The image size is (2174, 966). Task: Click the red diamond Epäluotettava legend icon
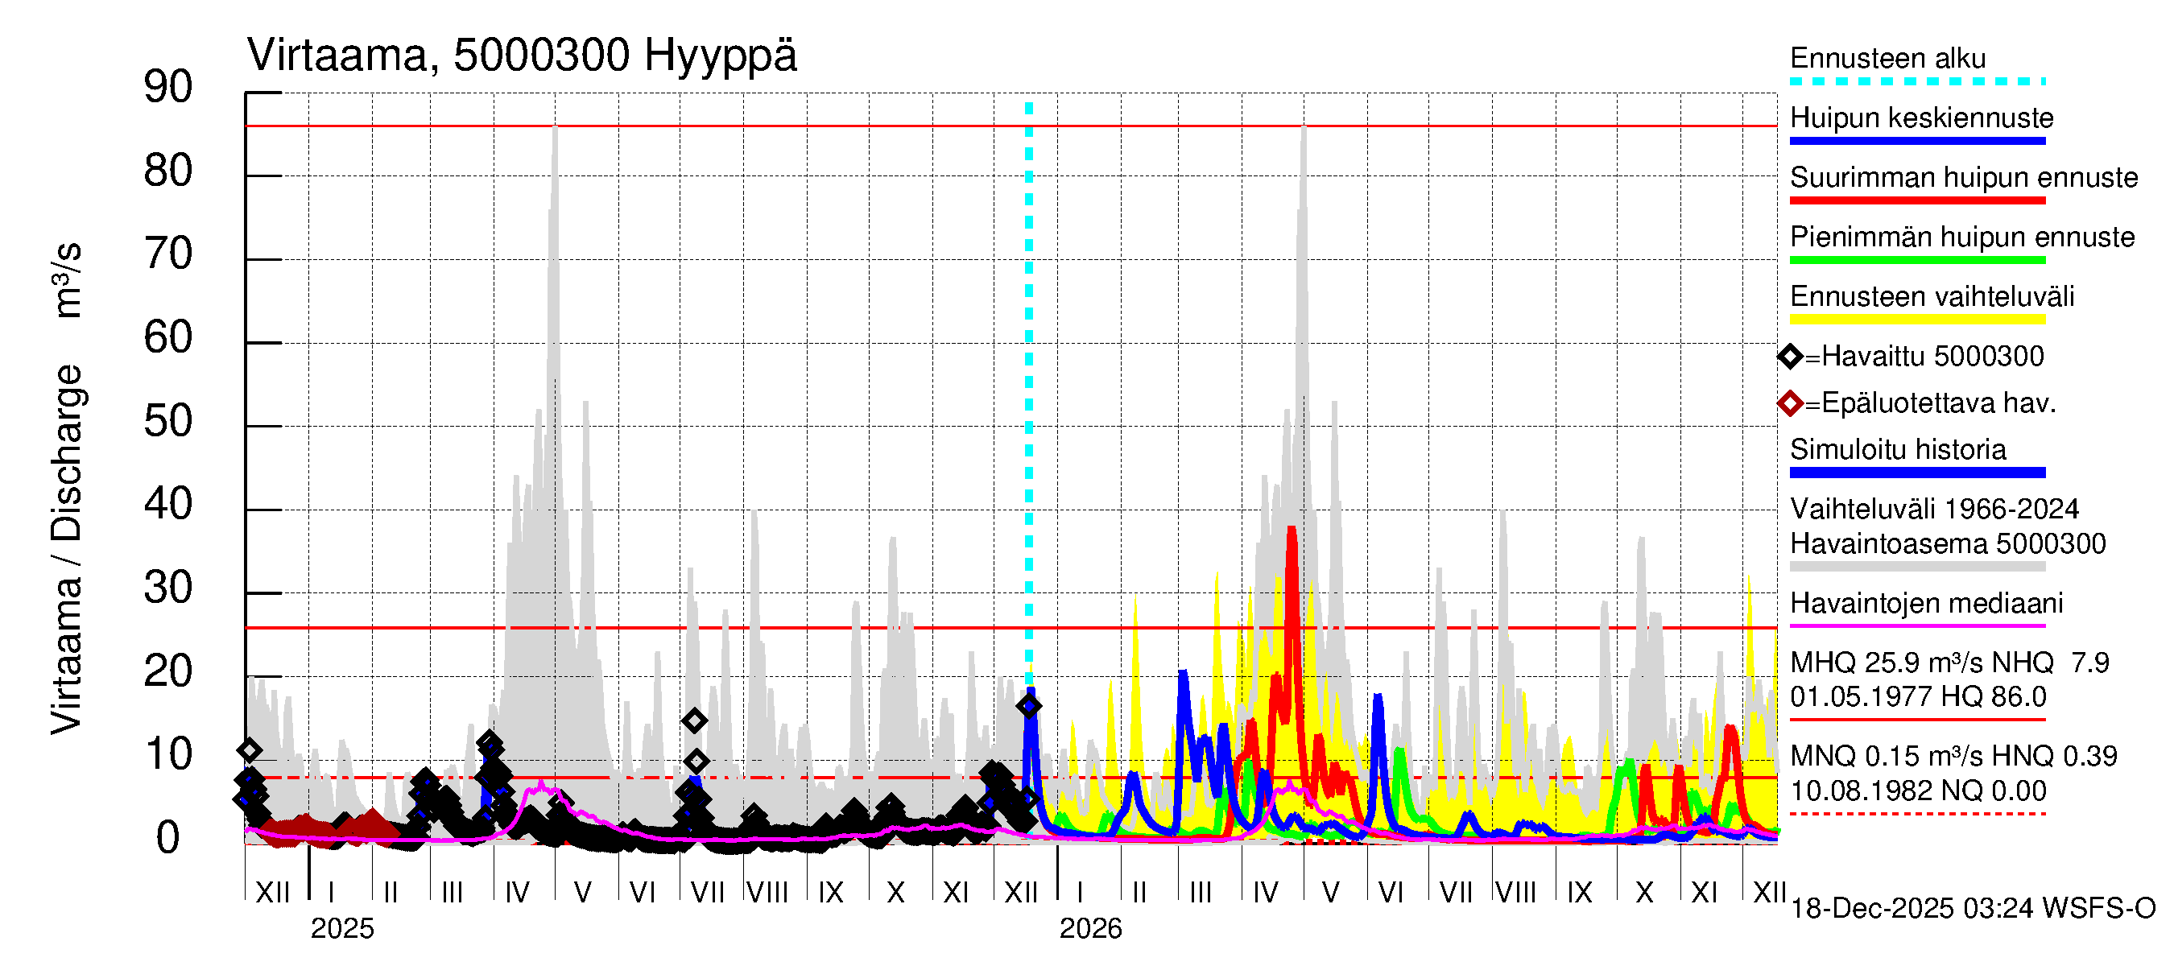tap(1789, 403)
